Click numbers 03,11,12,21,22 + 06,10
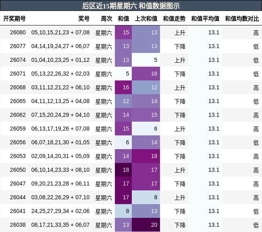The image size is (262, 232). click(x=60, y=87)
